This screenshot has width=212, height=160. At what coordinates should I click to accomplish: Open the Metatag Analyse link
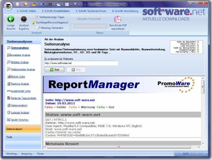click(20, 62)
